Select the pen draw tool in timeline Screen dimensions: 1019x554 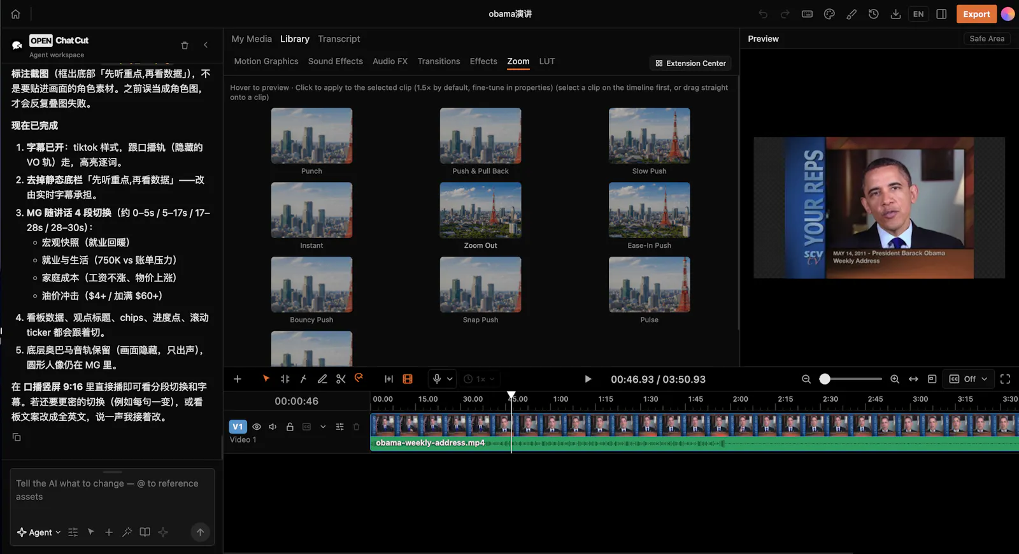click(x=322, y=379)
